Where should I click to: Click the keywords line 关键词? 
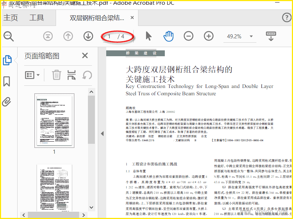166,136
